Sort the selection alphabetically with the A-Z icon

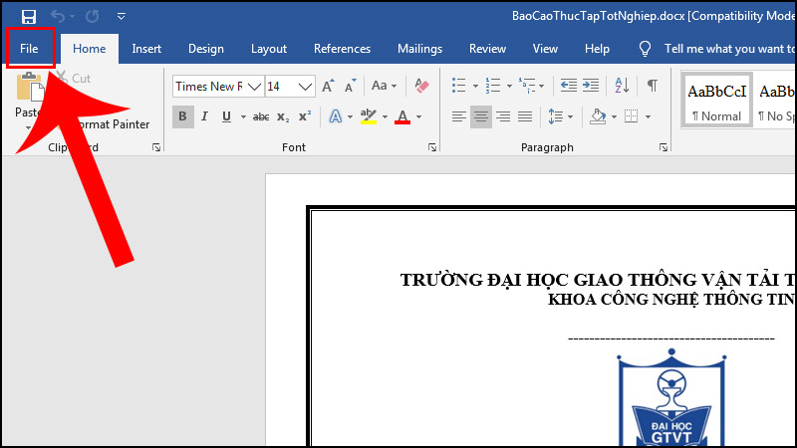tap(620, 86)
